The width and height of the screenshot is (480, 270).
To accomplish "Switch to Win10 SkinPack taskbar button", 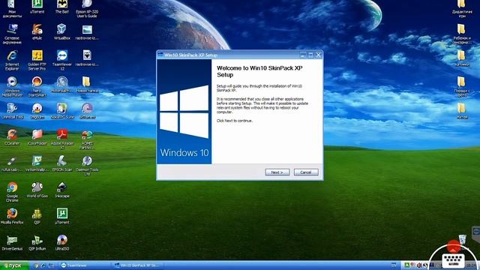I will coord(138,265).
